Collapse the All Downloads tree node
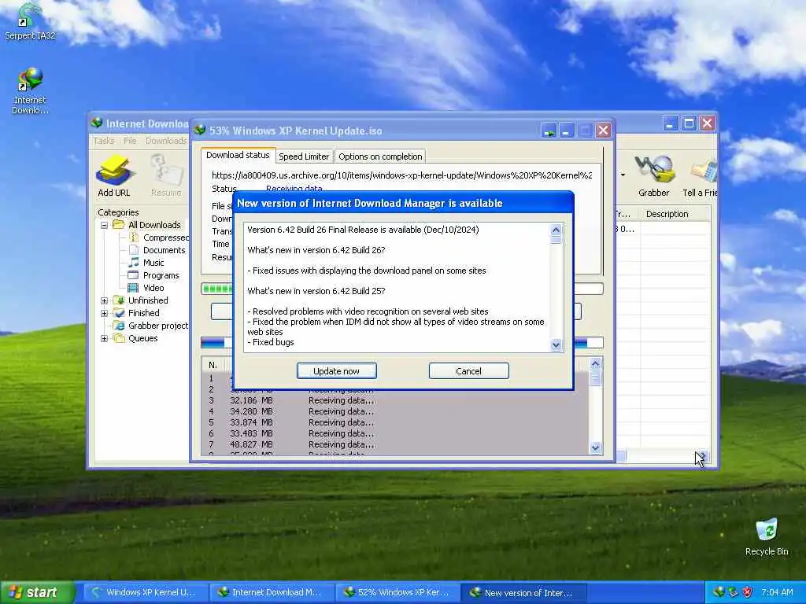Screen dimensions: 806x604 (104, 225)
